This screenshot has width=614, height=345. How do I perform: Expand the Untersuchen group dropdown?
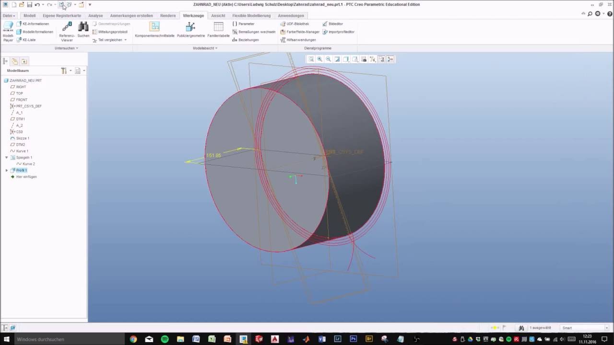pyautogui.click(x=66, y=48)
